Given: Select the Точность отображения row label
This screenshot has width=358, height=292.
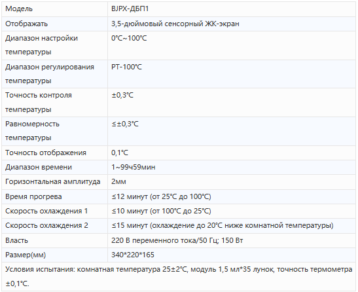Looking at the screenshot, I should pos(46,153).
